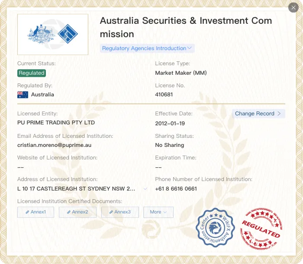Click the ASIC regulator logo image

pyautogui.click(x=53, y=34)
